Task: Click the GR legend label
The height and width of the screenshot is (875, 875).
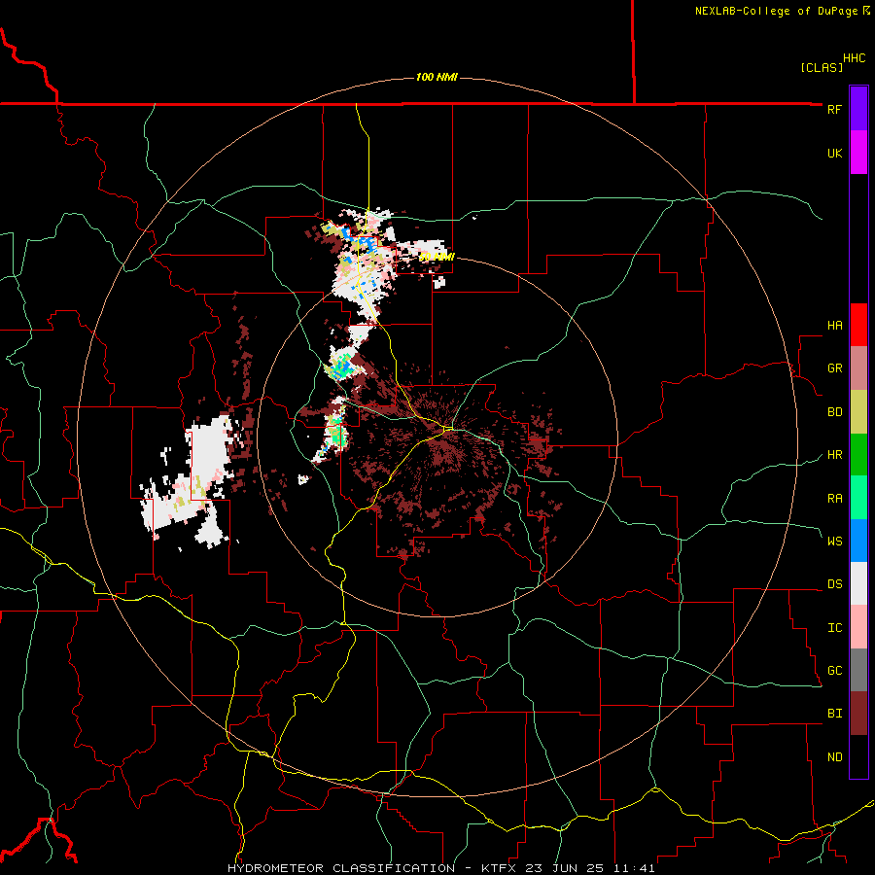Action: [x=834, y=368]
